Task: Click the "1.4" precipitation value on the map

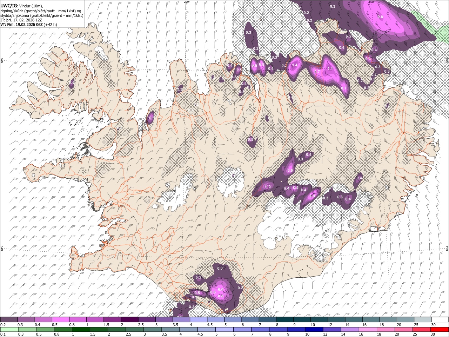Action: (x=295, y=65)
